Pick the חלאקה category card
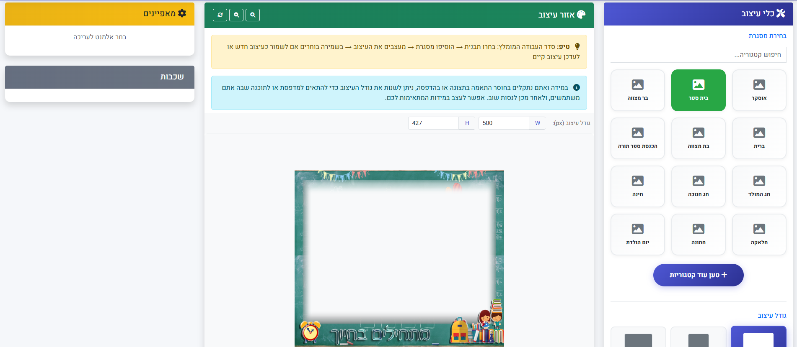This screenshot has height=347, width=797. pos(759,235)
